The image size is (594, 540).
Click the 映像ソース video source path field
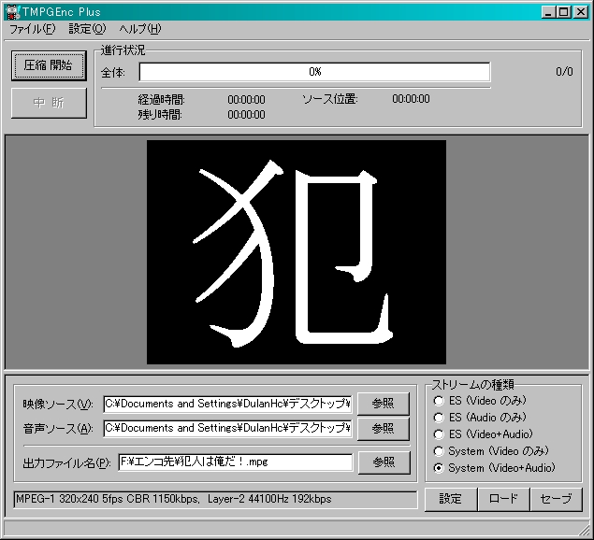[x=227, y=405]
